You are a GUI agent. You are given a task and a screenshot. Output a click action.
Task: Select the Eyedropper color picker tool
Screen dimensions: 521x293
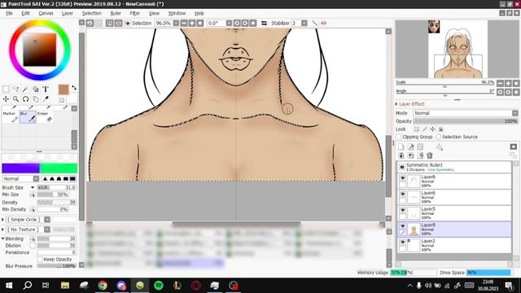pyautogui.click(x=46, y=99)
